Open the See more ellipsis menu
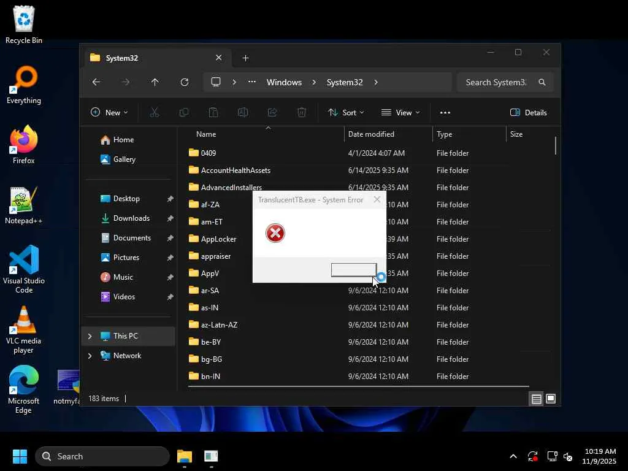 tap(445, 113)
